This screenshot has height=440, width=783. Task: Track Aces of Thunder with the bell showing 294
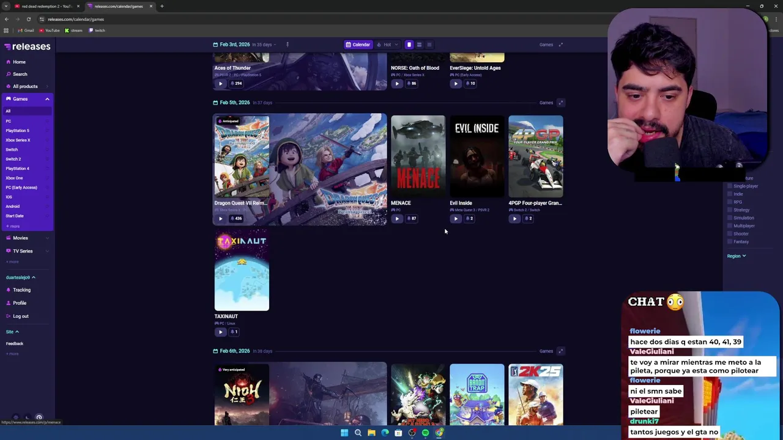236,83
